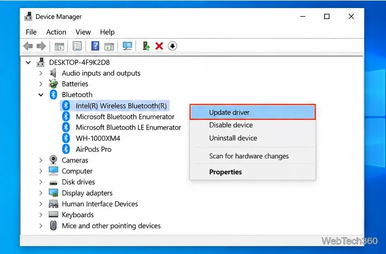Expand Audio inputs and outputs
The image size is (386, 254).
[x=41, y=73]
